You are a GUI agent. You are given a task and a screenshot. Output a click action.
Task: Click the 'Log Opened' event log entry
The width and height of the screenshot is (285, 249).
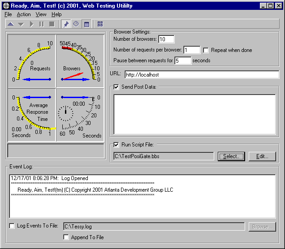[49, 178]
